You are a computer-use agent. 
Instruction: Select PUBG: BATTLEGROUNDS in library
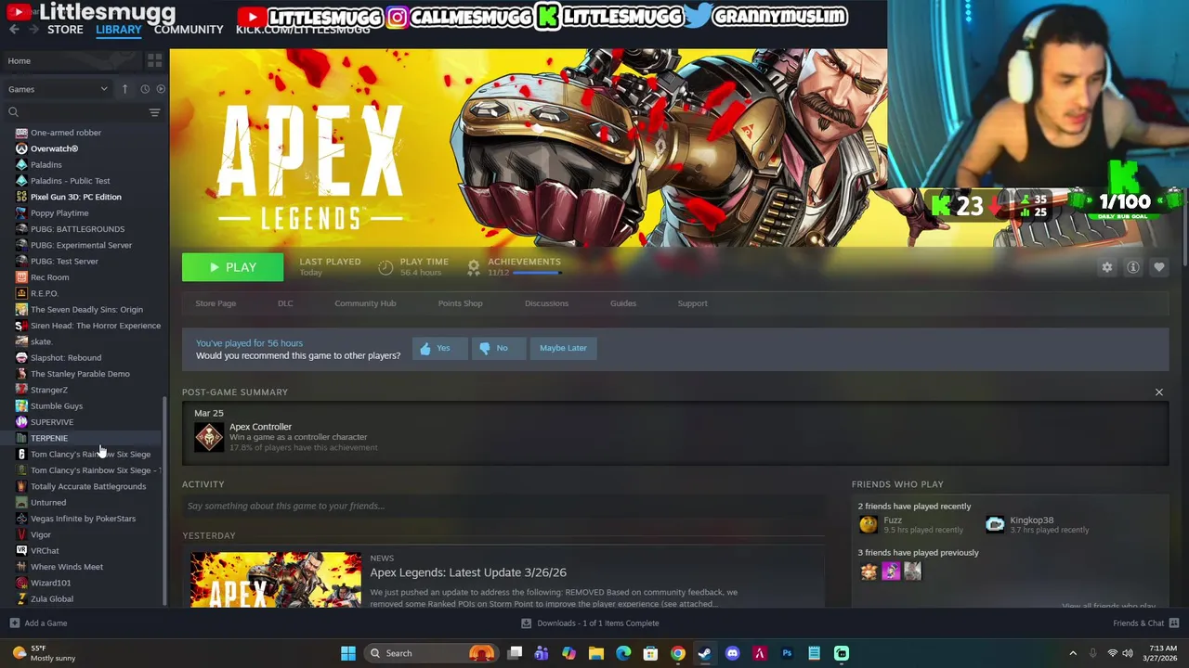tap(77, 229)
